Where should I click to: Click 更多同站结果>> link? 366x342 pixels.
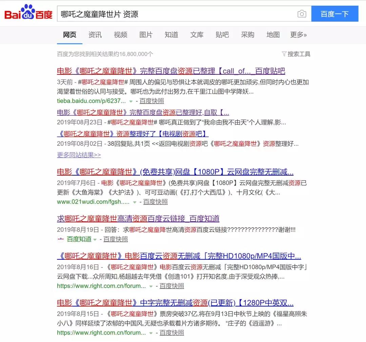tap(79, 155)
